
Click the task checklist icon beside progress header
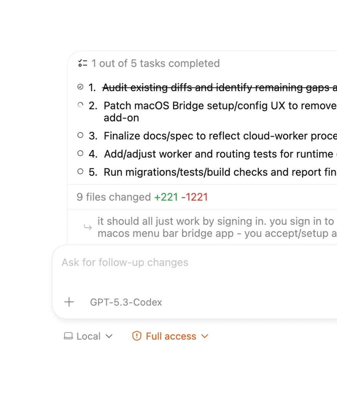point(82,63)
